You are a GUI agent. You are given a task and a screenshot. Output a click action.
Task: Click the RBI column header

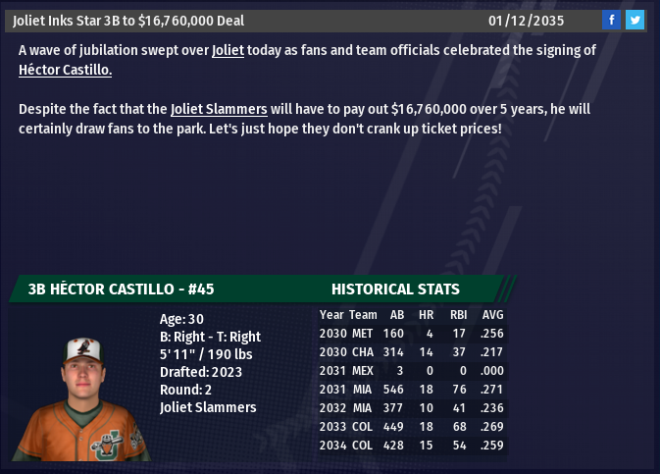pyautogui.click(x=456, y=315)
